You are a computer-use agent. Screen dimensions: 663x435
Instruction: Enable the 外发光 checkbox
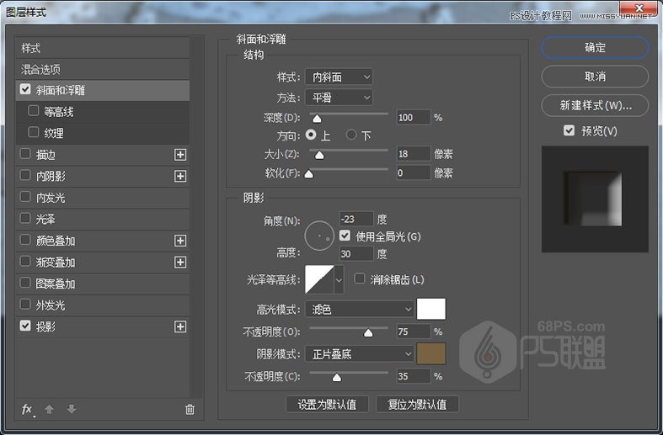tap(25, 304)
